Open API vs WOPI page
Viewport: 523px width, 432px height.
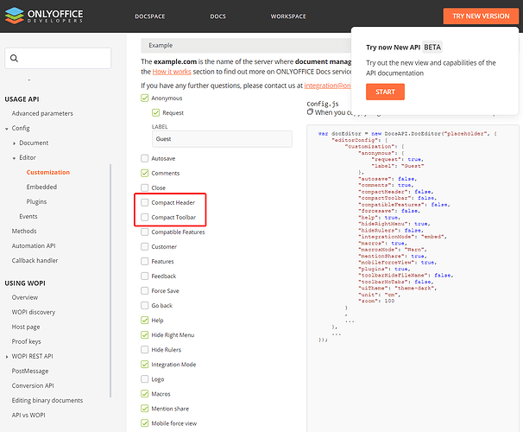[x=28, y=415]
